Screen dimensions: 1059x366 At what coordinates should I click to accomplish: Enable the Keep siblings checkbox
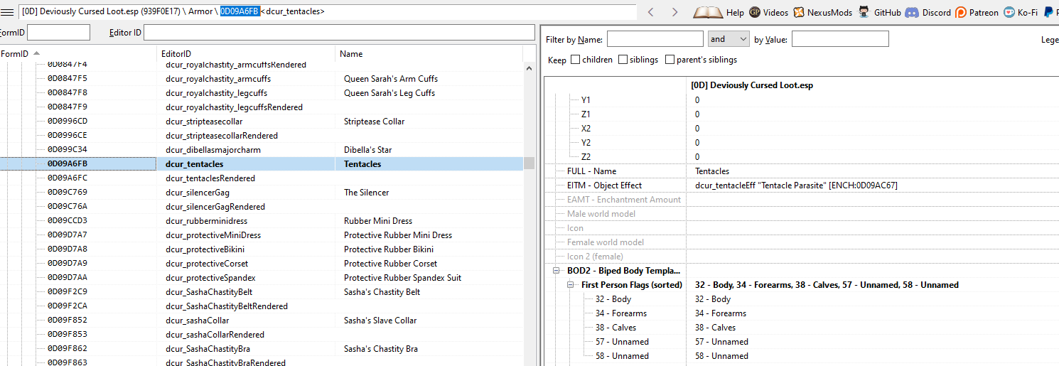click(623, 60)
